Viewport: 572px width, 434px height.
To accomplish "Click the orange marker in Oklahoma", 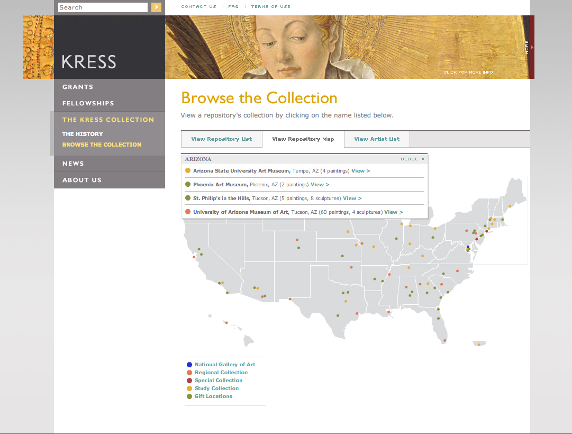I will [351, 267].
